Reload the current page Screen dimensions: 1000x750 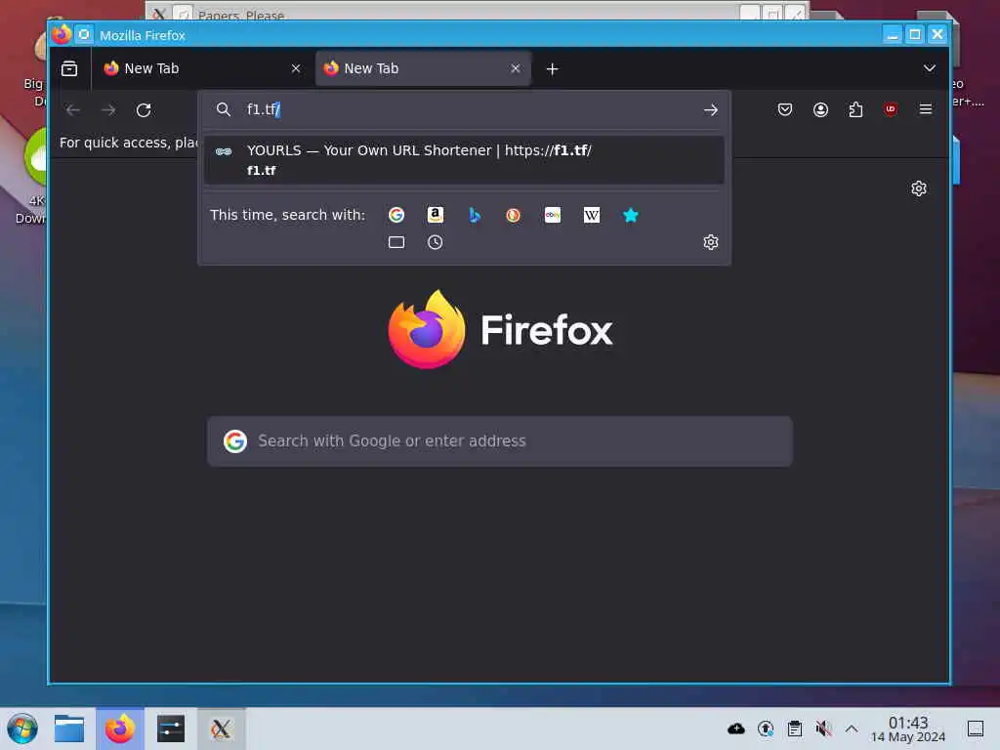[x=144, y=109]
